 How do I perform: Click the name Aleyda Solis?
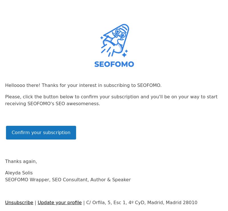[x=19, y=173]
